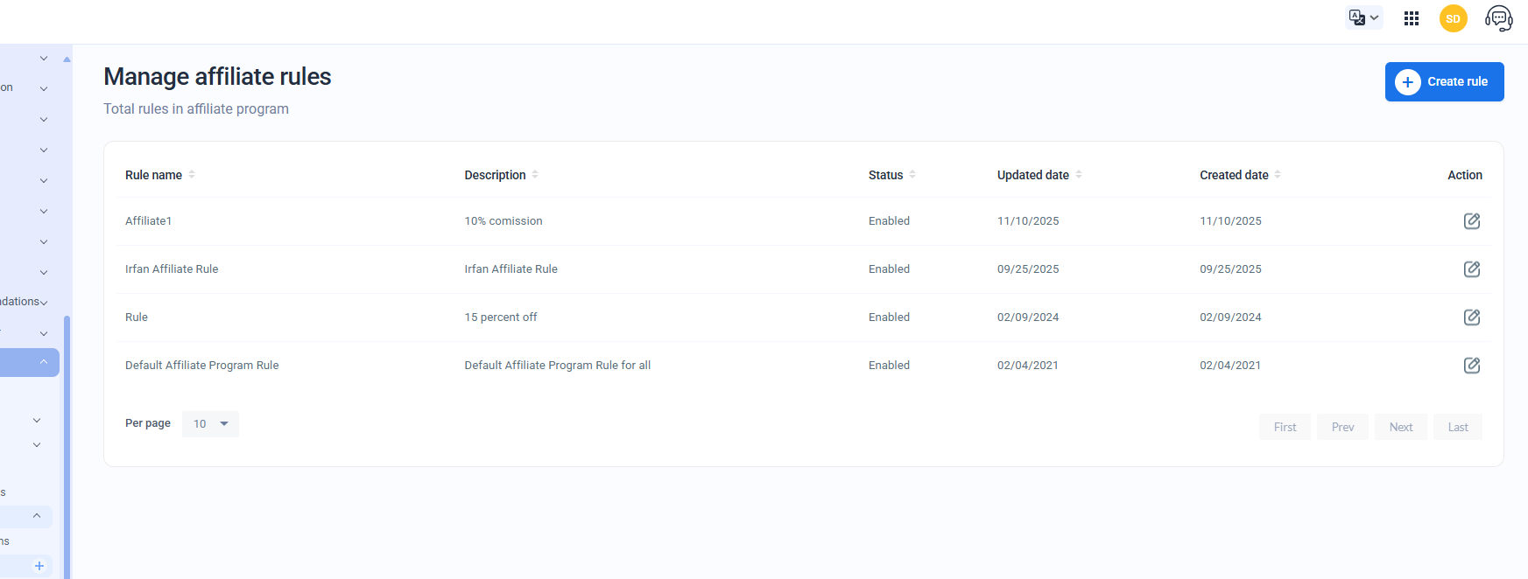The width and height of the screenshot is (1528, 579).
Task: Jump to the Last page
Action: [x=1457, y=427]
